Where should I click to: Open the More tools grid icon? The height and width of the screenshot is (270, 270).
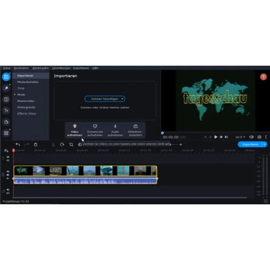coord(6,133)
